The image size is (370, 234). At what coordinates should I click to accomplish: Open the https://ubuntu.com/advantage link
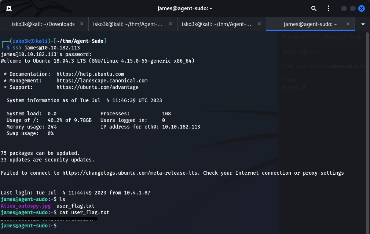point(98,87)
